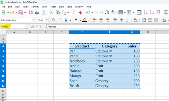Image resolution: width=169 pixels, height=101 pixels.
Task: Open the Format menu
Action: [35, 7]
